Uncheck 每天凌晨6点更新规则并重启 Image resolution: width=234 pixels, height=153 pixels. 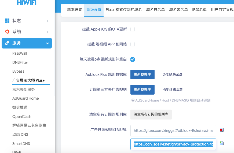(133, 59)
